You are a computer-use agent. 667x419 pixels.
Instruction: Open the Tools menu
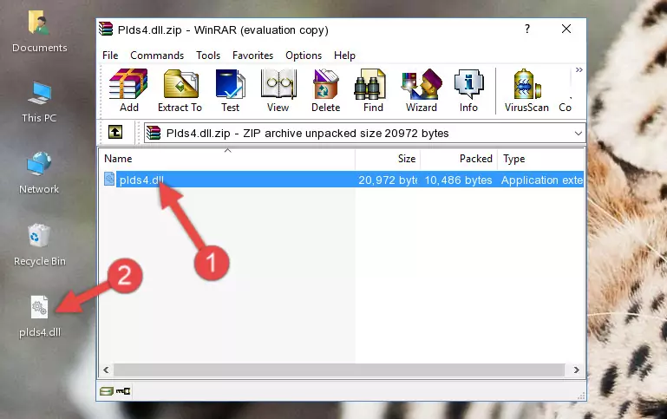[x=208, y=56]
